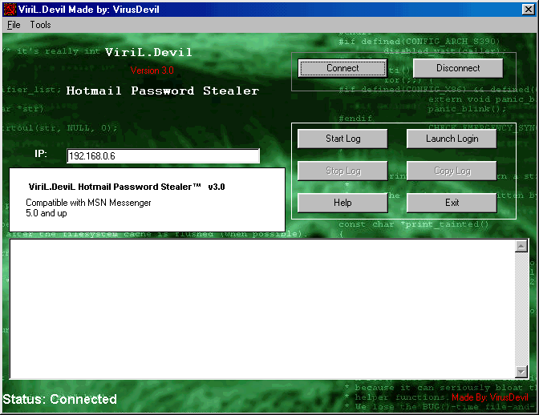Click the greyed-out Stop Log button

point(342,171)
